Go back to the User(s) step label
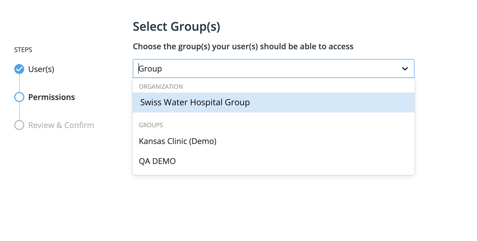This screenshot has width=477, height=241. click(41, 69)
